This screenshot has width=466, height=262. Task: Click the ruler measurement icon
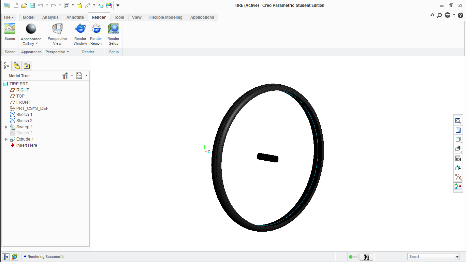(88, 5)
